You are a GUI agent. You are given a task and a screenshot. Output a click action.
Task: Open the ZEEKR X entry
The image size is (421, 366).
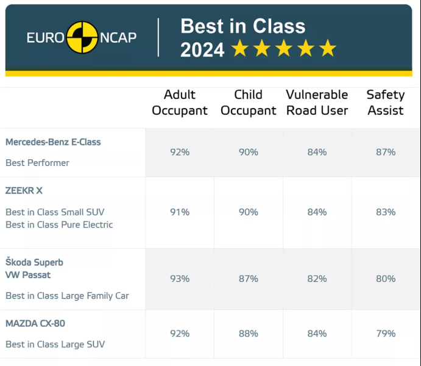coord(24,191)
